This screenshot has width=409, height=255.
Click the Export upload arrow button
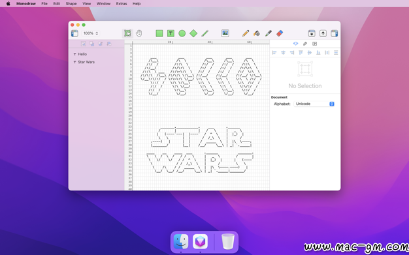323,33
